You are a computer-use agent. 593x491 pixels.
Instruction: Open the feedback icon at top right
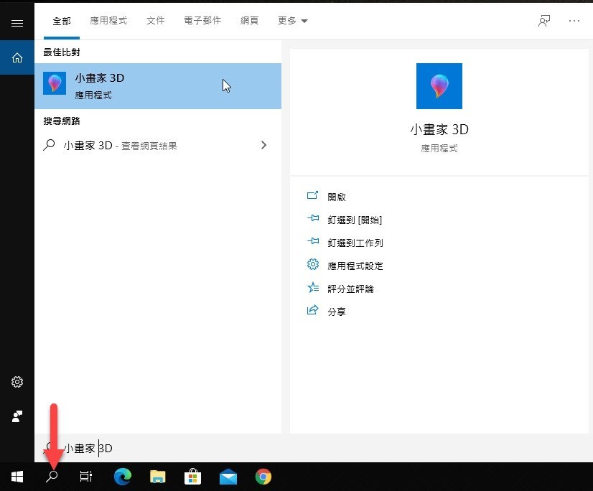point(544,21)
